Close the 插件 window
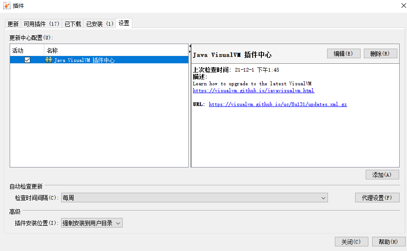Viewport: 407px width, 251px height. coord(403,6)
